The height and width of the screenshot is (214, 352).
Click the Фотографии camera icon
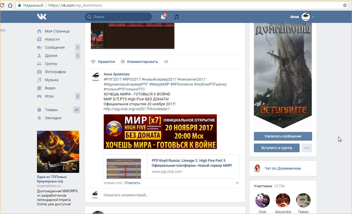[x=39, y=72]
